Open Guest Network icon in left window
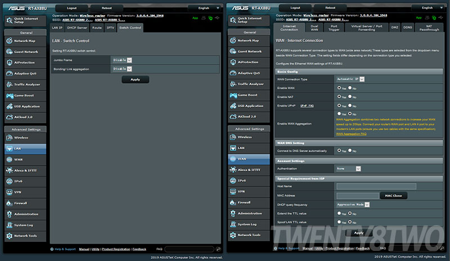 9,52
